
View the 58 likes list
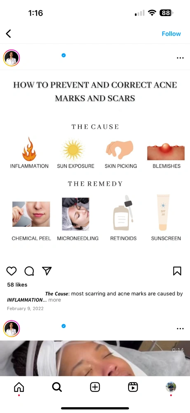tap(17, 285)
